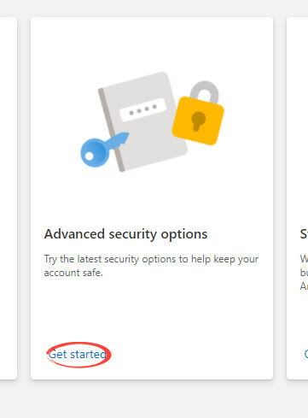Image resolution: width=308 pixels, height=418 pixels.
Task: Click the notebook's dark spine edge
Action: pos(111,130)
